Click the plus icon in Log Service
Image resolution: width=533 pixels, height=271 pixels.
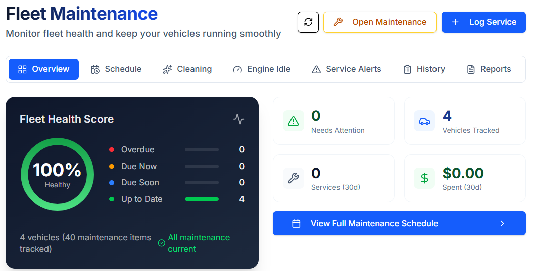(455, 22)
